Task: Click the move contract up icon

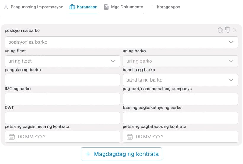Action: click(220, 30)
